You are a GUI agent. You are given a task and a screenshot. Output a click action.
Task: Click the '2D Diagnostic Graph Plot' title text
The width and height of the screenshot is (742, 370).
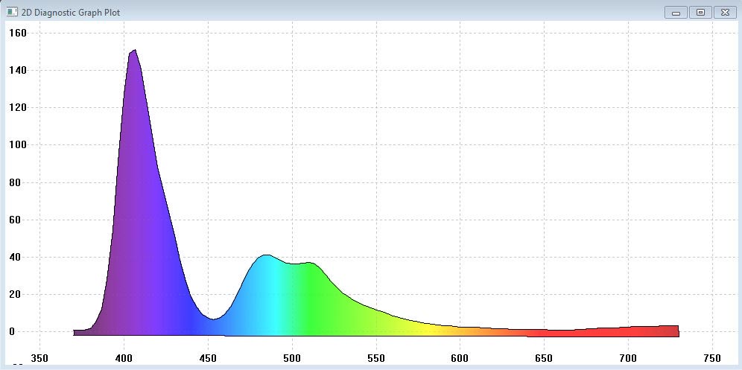click(71, 13)
